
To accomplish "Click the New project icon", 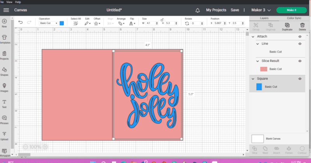I will [x=4, y=21].
